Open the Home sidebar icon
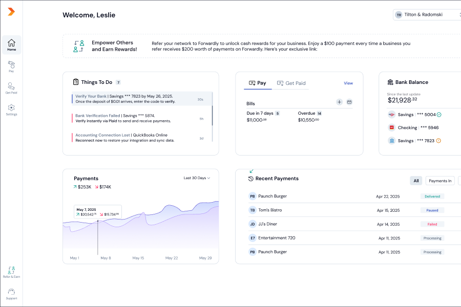This screenshot has width=461, height=307. [x=11, y=45]
